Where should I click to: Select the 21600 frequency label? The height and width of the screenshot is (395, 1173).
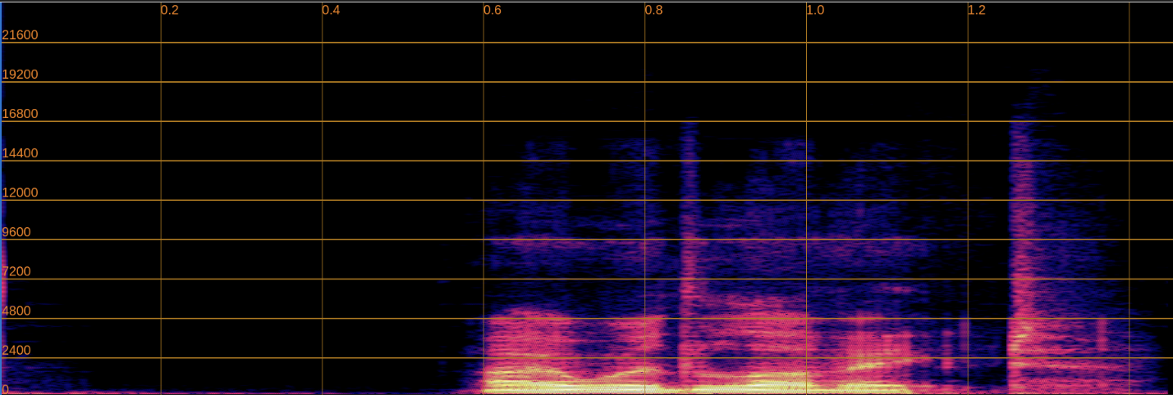pos(20,35)
